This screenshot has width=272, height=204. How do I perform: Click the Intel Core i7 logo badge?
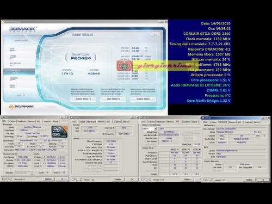(59, 132)
